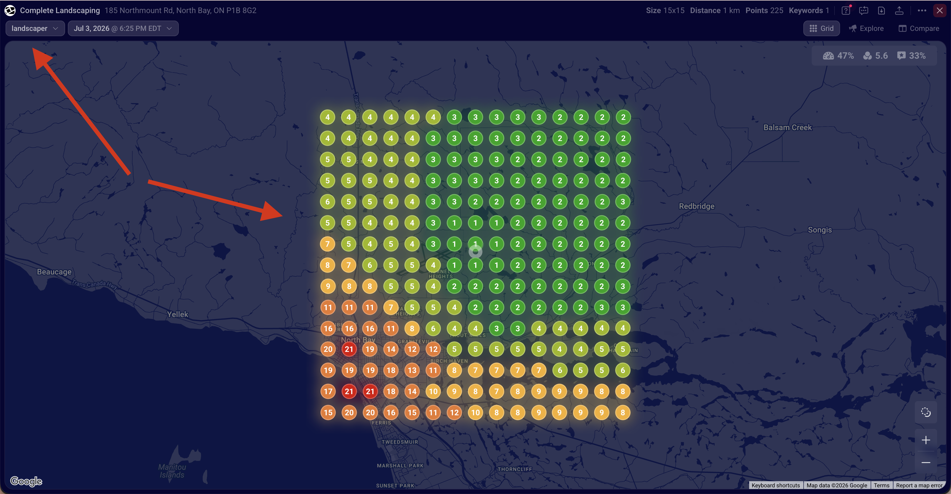951x494 pixels.
Task: Click the share upload icon
Action: [x=899, y=10]
